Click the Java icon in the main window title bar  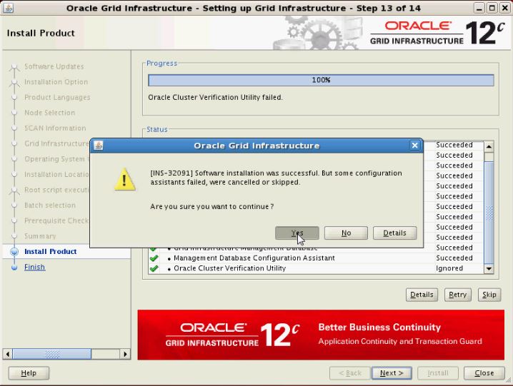(8, 8)
